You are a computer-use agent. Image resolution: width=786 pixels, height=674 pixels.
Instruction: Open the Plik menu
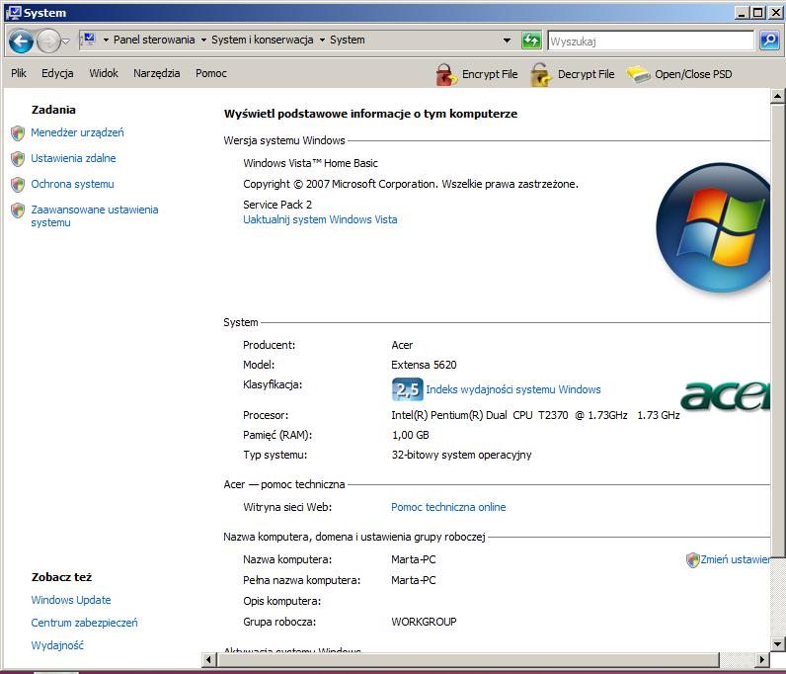(19, 73)
